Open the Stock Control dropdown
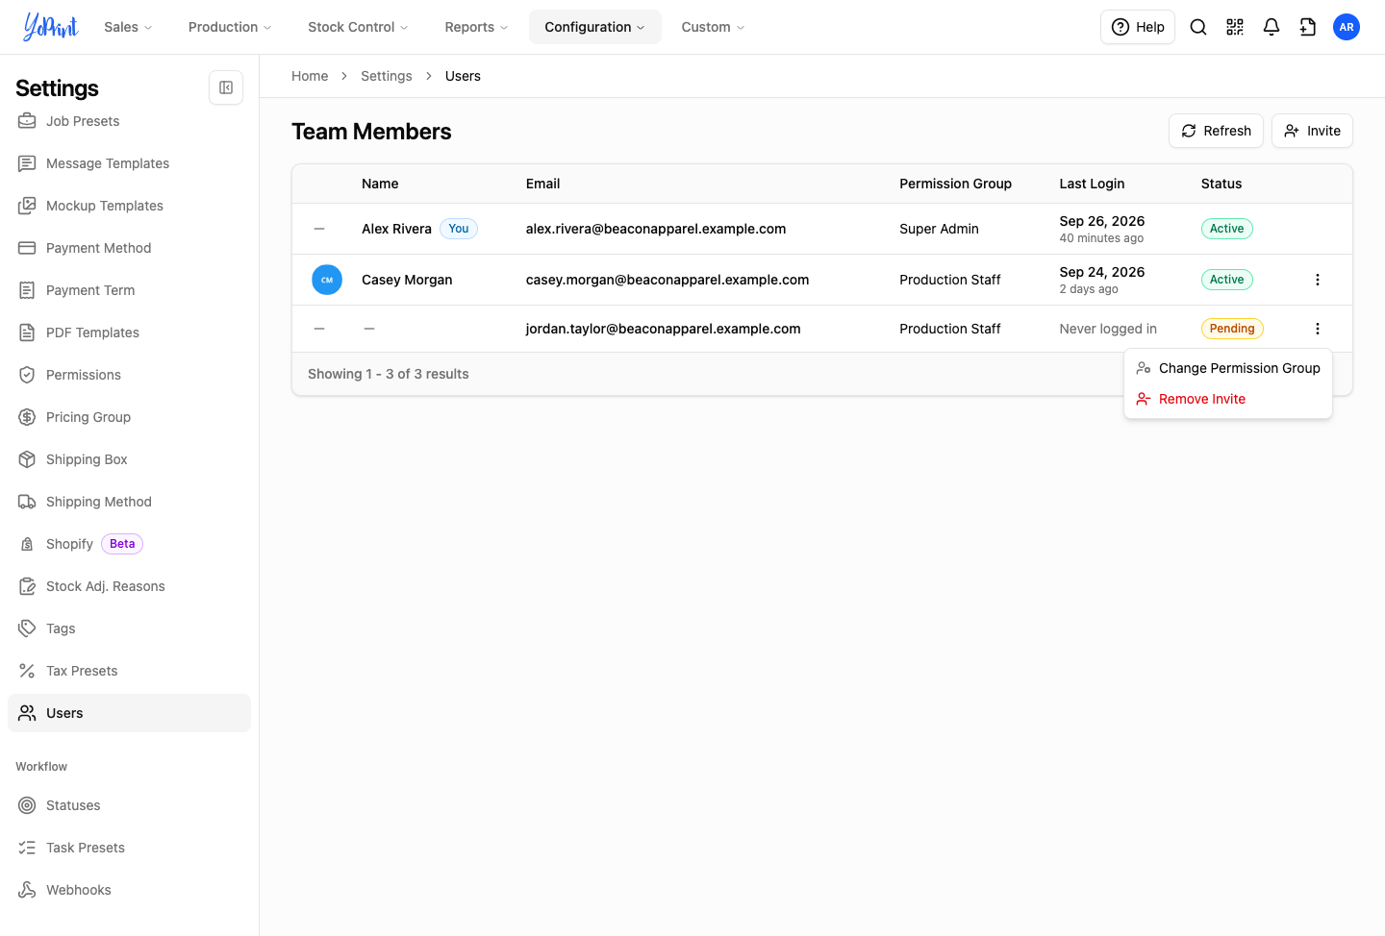This screenshot has width=1385, height=936. pyautogui.click(x=358, y=27)
